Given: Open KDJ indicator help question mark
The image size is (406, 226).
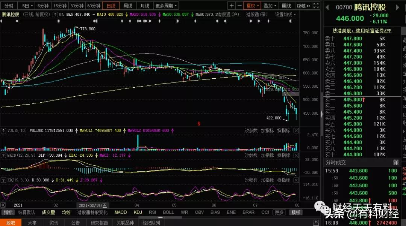Looking at the screenshot, I should [3, 180].
